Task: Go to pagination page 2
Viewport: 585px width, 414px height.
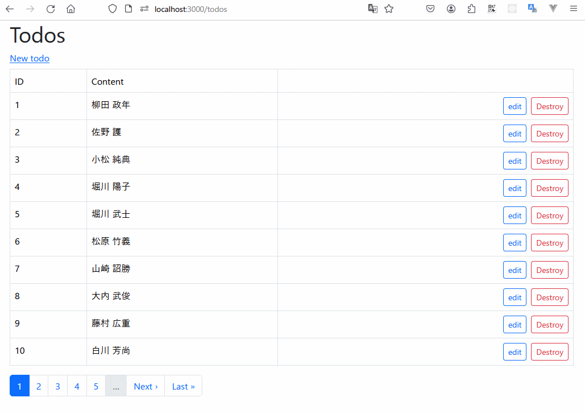Action: coord(39,386)
